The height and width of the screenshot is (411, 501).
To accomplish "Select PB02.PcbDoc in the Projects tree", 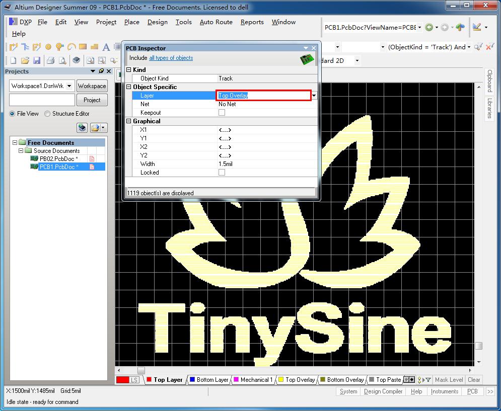I will [59, 159].
